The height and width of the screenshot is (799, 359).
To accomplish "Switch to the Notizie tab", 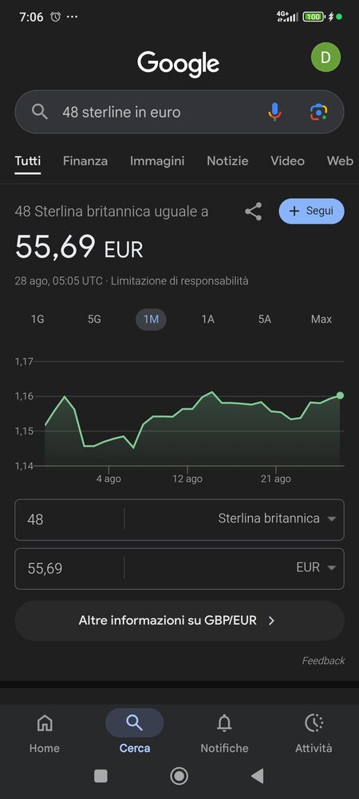I will coord(227,161).
